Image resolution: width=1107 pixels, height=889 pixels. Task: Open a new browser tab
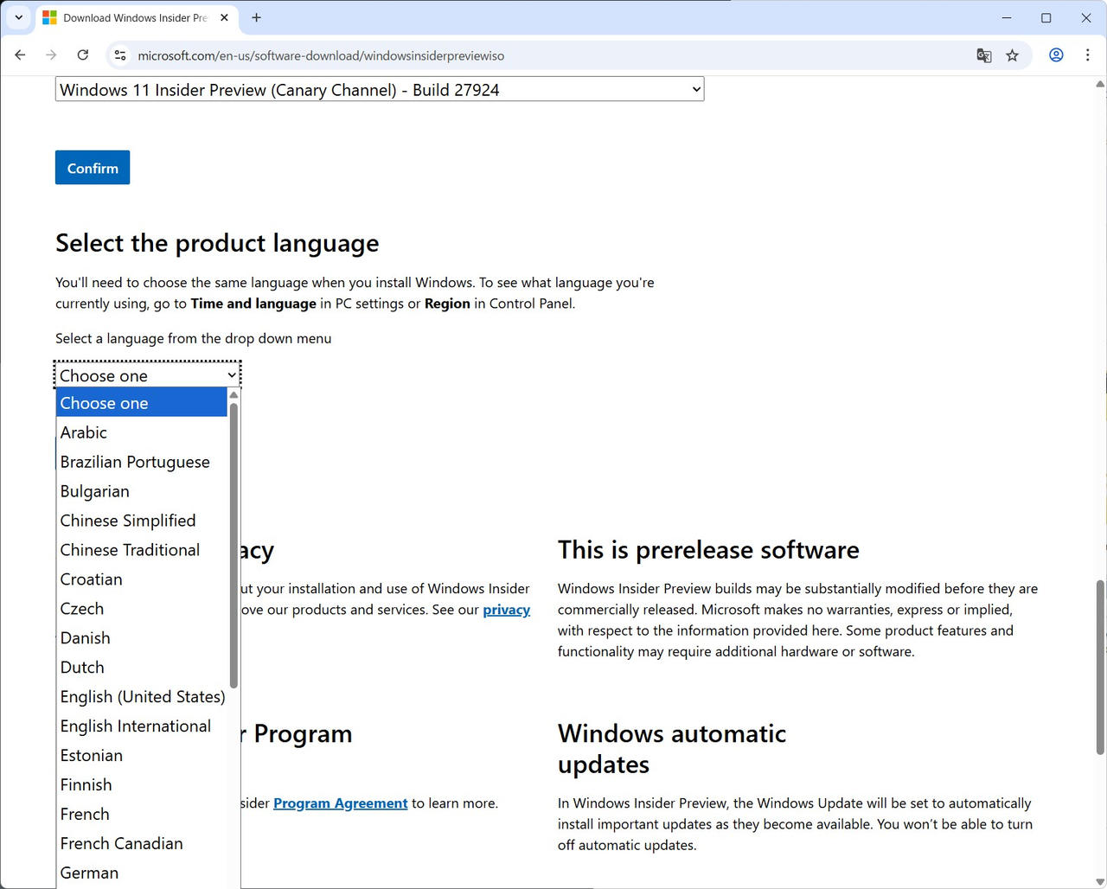click(x=256, y=17)
